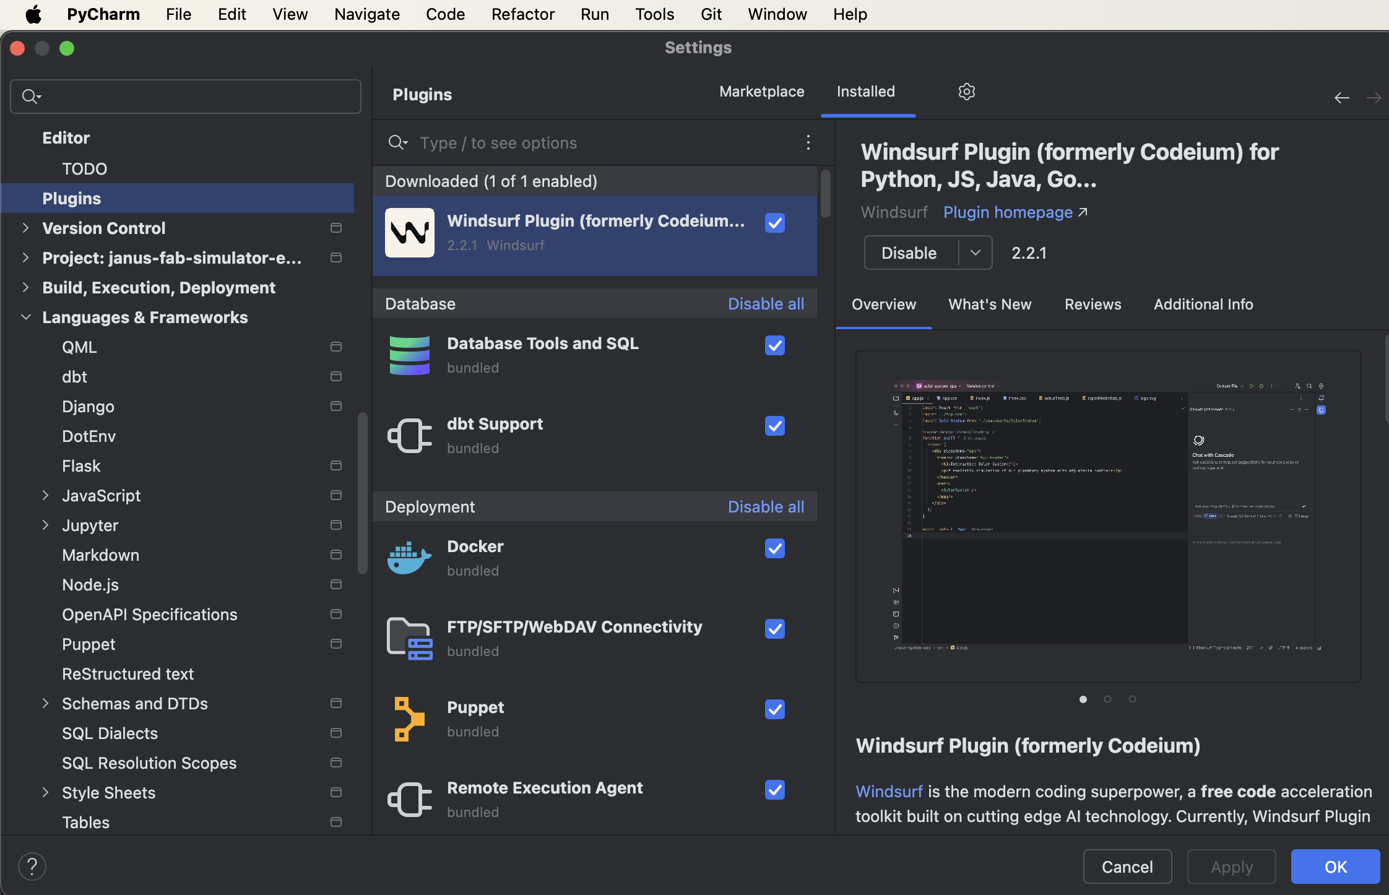Expand the Schemas and DTDs node
The height and width of the screenshot is (895, 1389).
45,704
